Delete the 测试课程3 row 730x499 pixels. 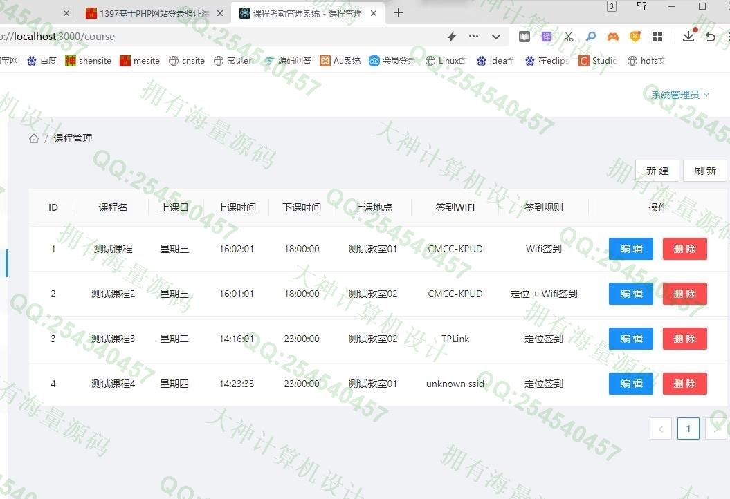[x=685, y=339]
